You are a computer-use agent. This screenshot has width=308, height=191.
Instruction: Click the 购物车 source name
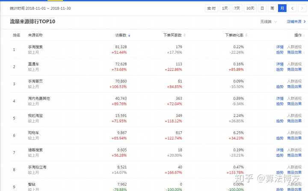pyautogui.click(x=34, y=133)
